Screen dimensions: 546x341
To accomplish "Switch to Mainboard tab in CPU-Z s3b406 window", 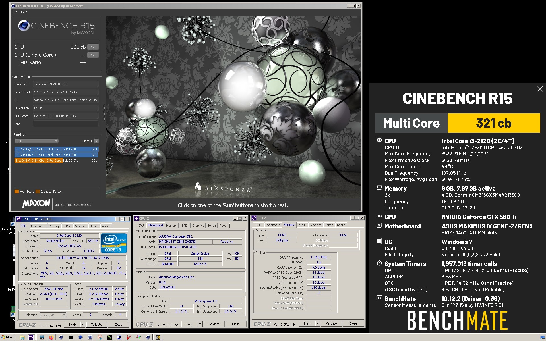I will pos(38,226).
